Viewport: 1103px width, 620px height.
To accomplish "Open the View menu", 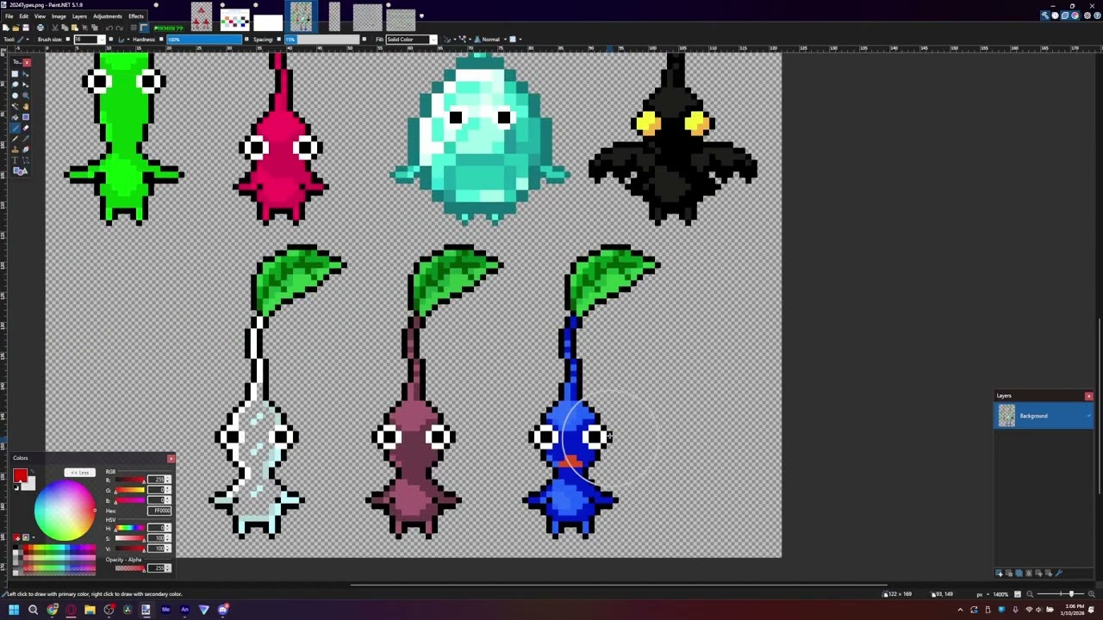I will click(x=40, y=16).
